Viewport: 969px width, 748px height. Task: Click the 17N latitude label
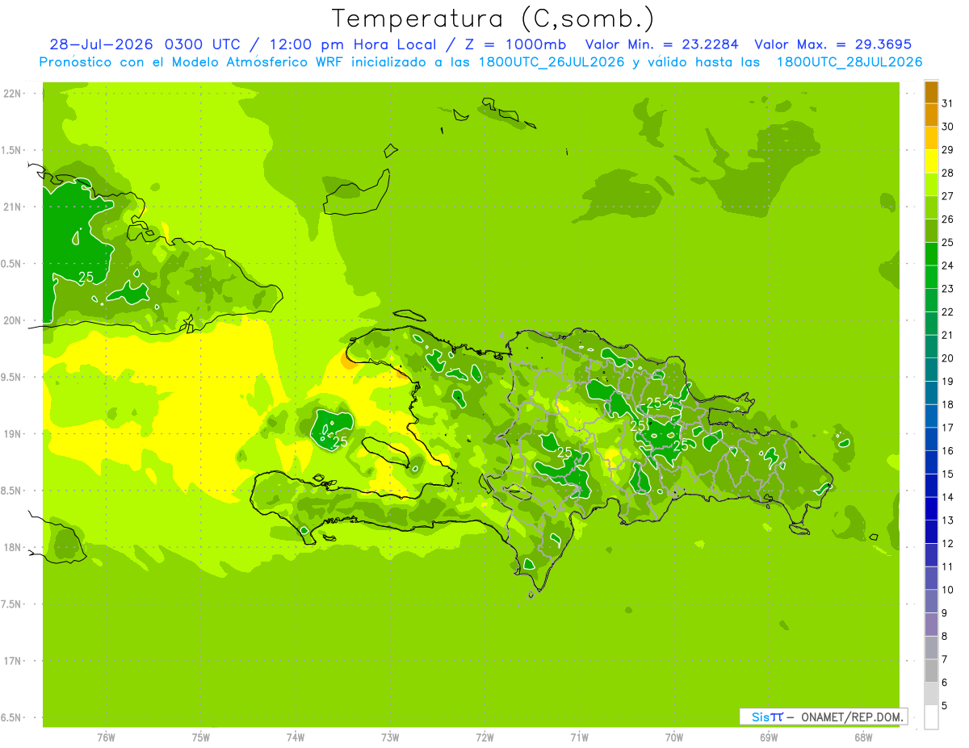click(13, 661)
